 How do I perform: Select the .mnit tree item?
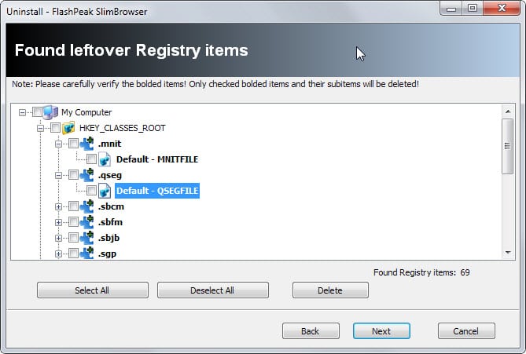tap(110, 144)
